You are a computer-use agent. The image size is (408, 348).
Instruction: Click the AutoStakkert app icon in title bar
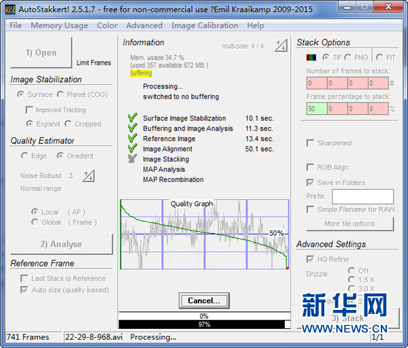tap(10, 10)
